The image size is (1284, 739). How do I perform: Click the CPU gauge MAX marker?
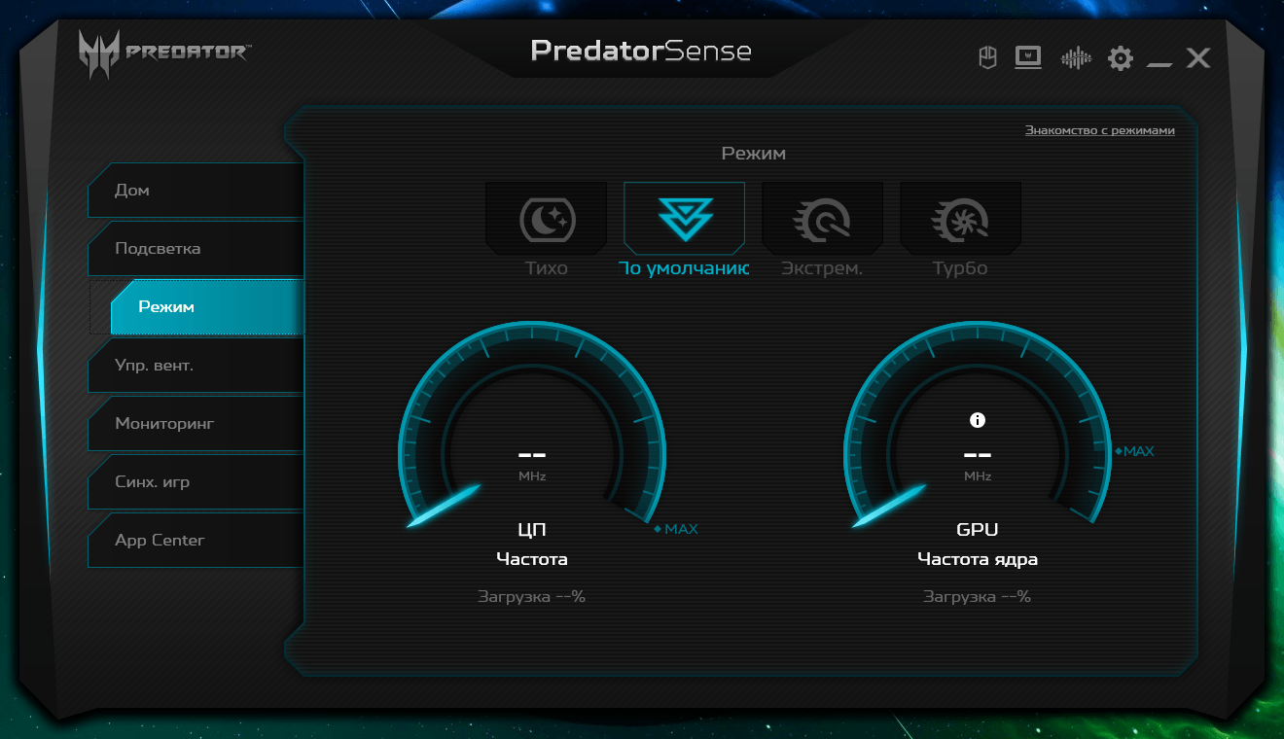(x=676, y=529)
